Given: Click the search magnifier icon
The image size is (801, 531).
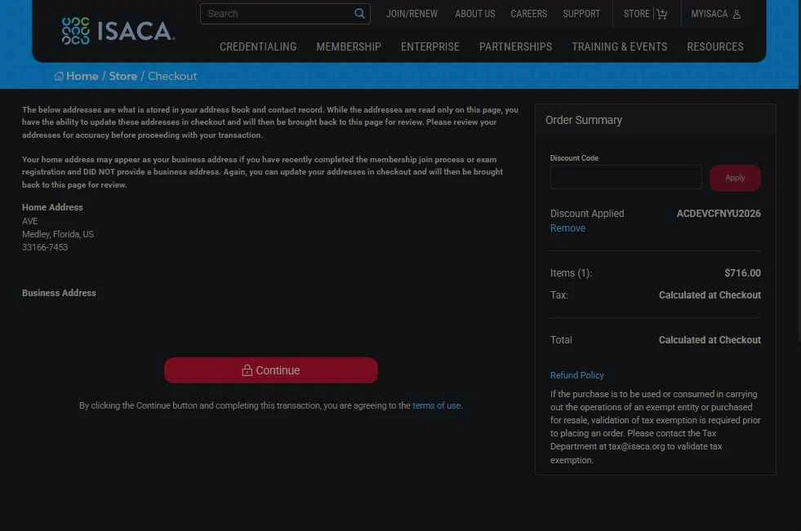Looking at the screenshot, I should tap(359, 13).
